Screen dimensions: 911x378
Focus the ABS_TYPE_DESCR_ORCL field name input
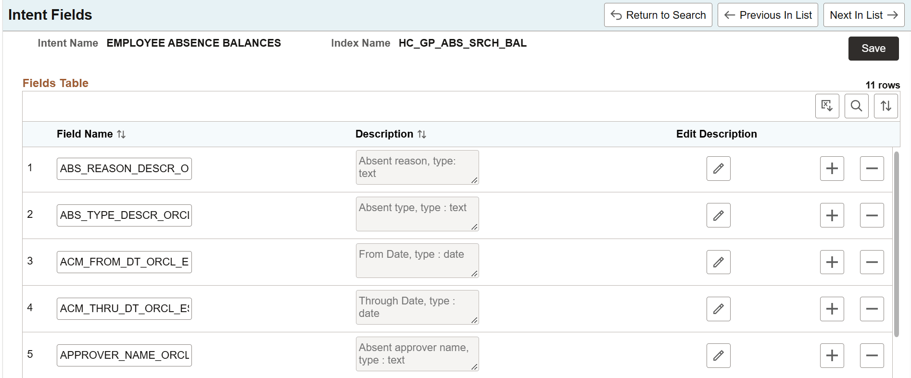point(124,215)
